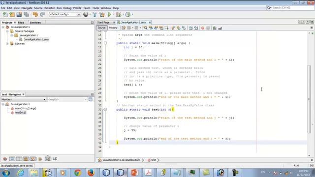This screenshot has height=177, width=315.
Task: Click the Build Project hammer icon
Action: point(94,14)
